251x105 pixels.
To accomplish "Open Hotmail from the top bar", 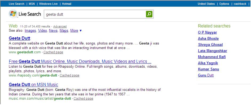I will point(67,4).
